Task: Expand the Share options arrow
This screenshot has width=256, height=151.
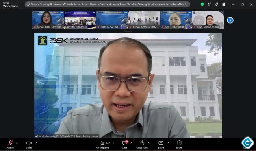Action: pyautogui.click(x=168, y=143)
